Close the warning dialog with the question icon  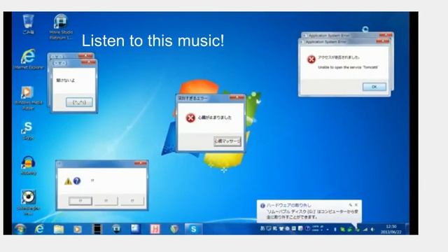pos(141,163)
